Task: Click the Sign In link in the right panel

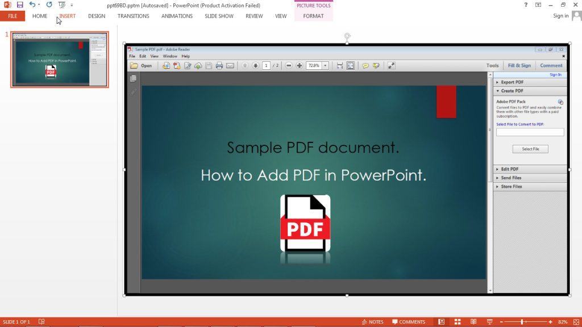Action: point(556,74)
